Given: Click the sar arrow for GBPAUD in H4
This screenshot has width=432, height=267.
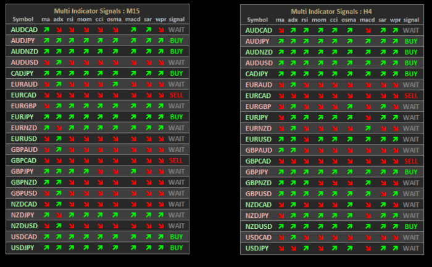Looking at the screenshot, I should pyautogui.click(x=383, y=150).
